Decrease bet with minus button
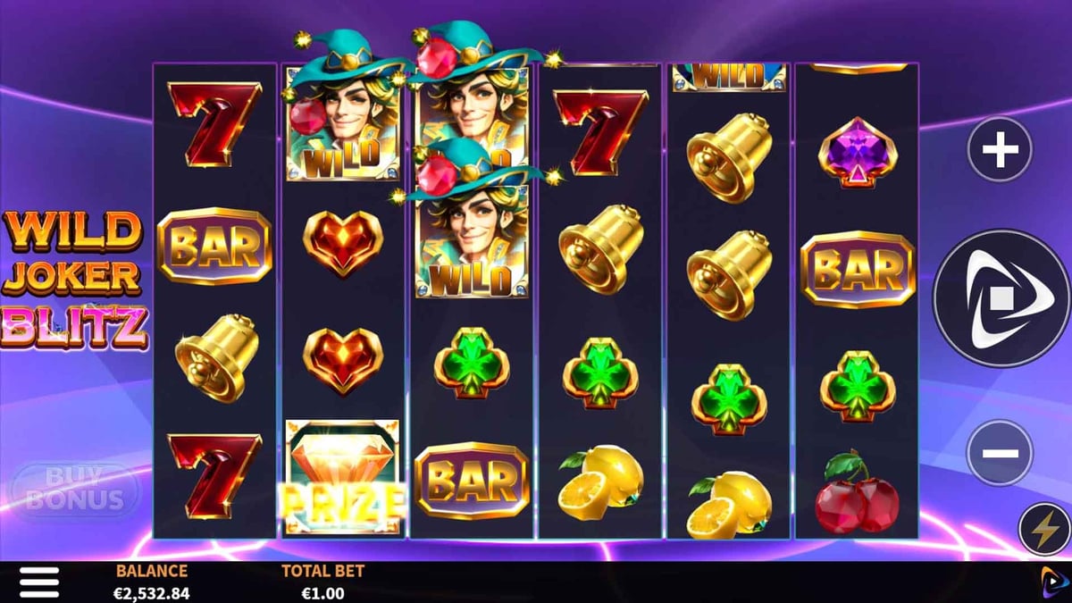The image size is (1072, 603). coord(1000,453)
